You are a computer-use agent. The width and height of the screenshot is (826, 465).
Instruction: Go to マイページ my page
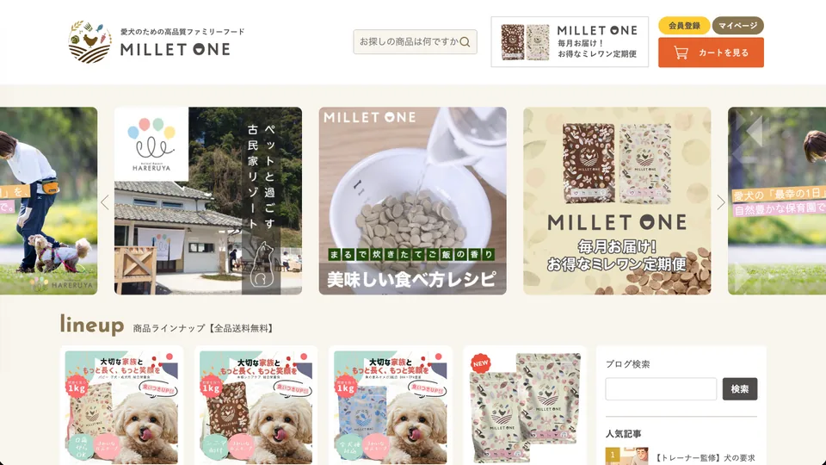click(x=737, y=25)
